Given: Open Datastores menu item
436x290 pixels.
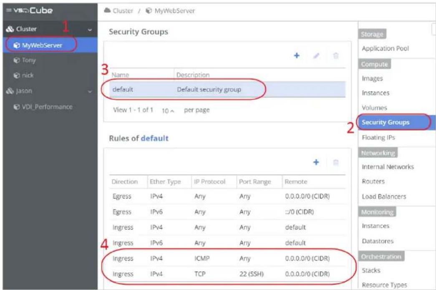Looking at the screenshot, I should [x=378, y=241].
